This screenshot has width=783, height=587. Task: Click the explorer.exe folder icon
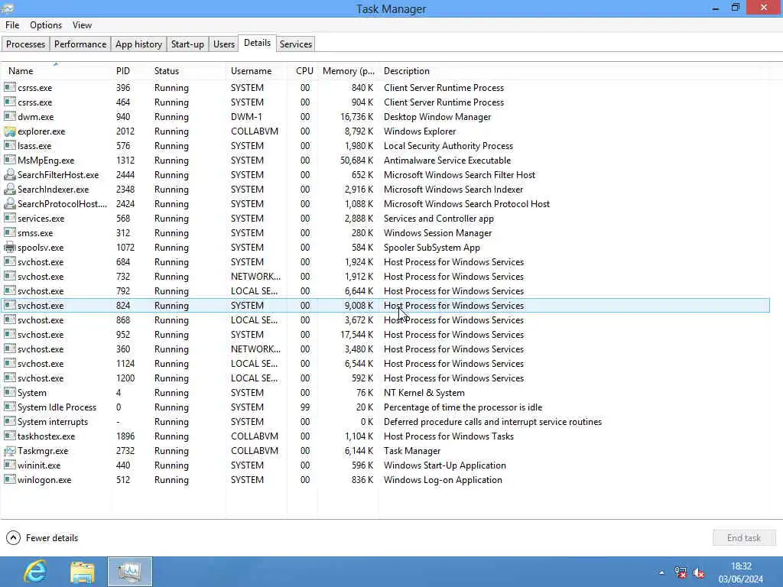click(x=9, y=131)
